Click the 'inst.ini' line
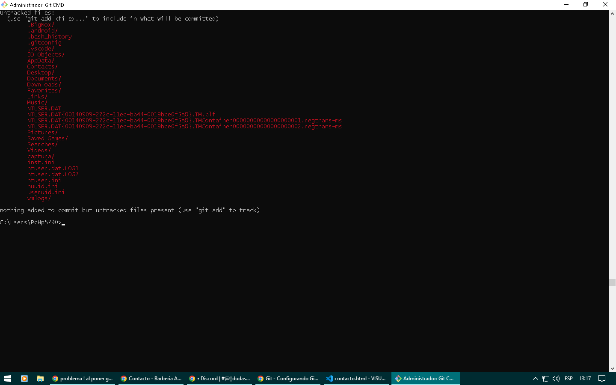The image size is (616, 385). 41,163
